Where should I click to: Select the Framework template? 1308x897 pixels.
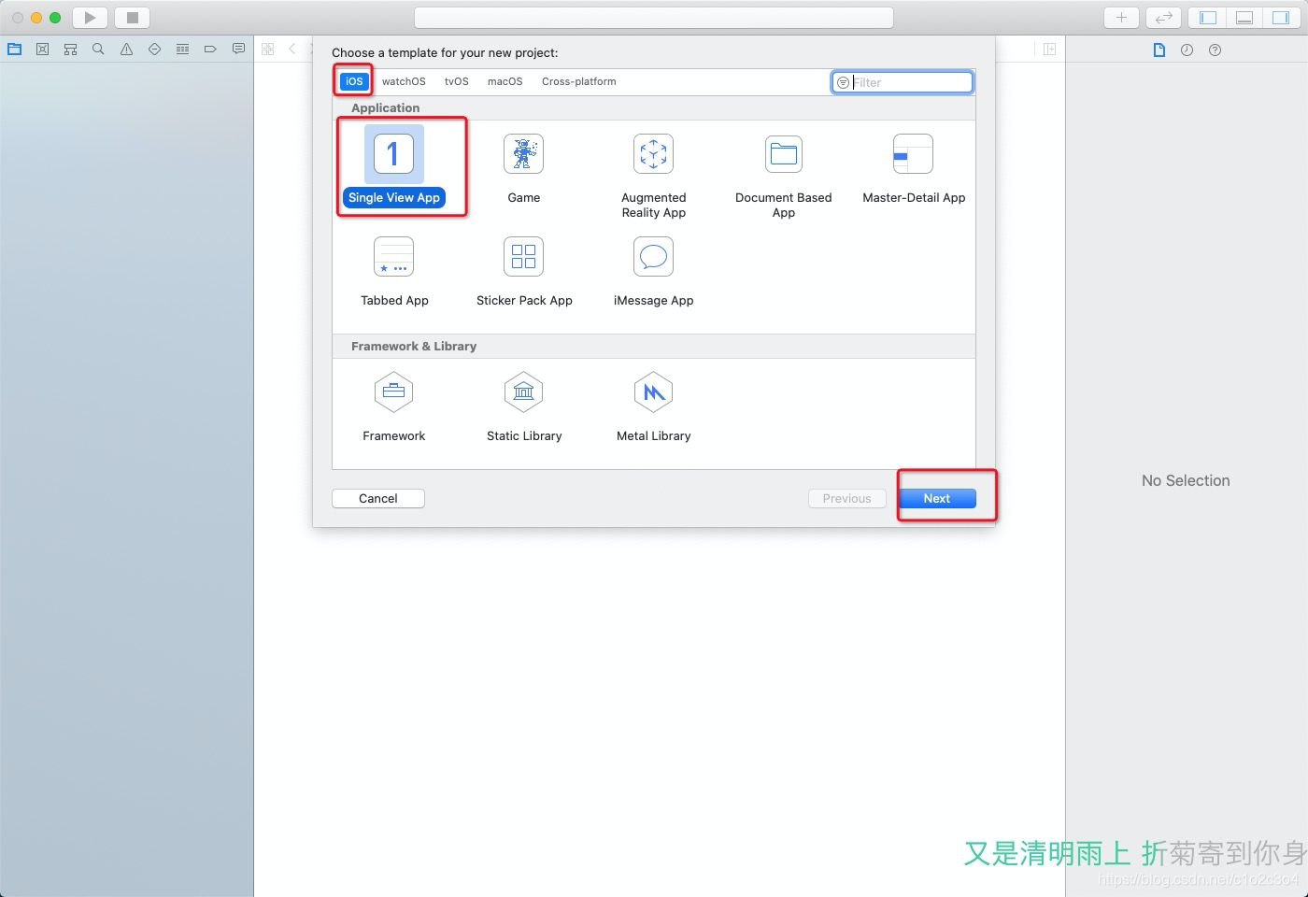(x=394, y=406)
